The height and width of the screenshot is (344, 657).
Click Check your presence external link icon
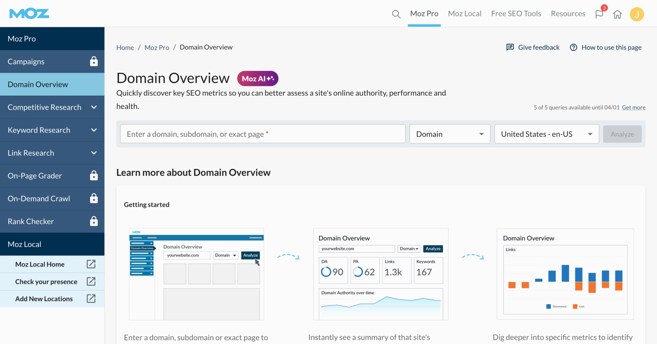[91, 281]
